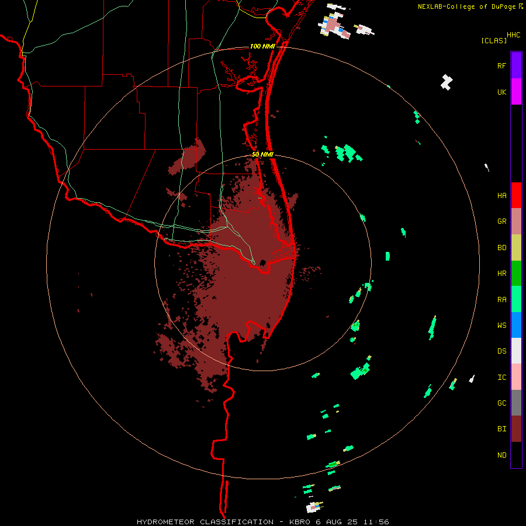Click the HR dark green legend swatch
The image size is (526, 526).
pos(516,273)
